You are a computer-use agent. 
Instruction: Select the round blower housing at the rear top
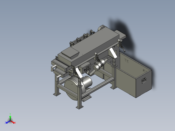[101, 28]
